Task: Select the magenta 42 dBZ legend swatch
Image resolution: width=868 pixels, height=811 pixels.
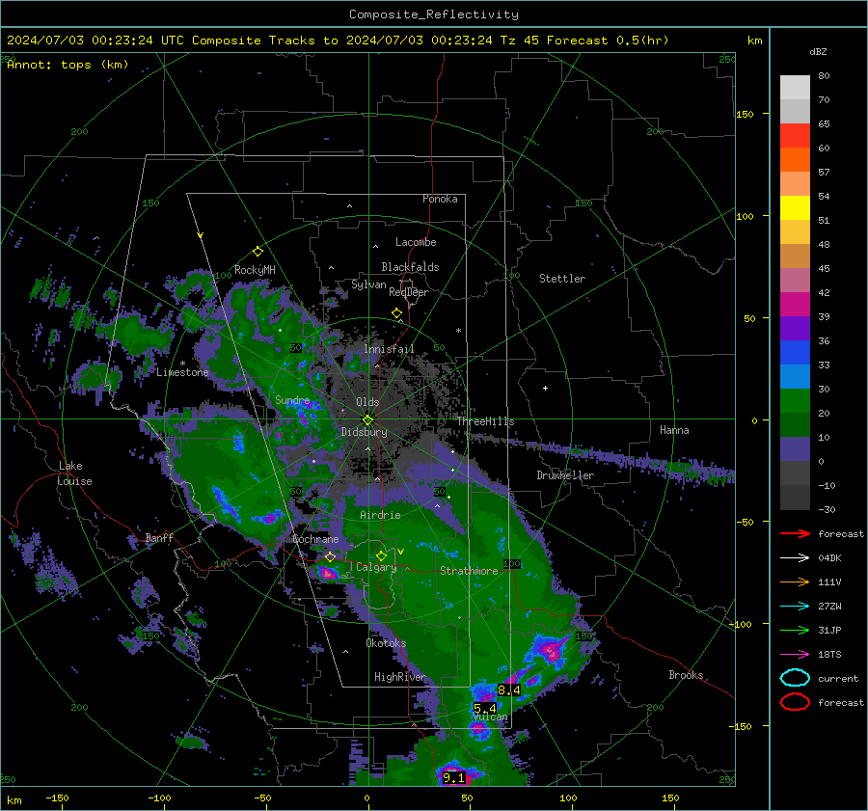Action: tap(795, 304)
